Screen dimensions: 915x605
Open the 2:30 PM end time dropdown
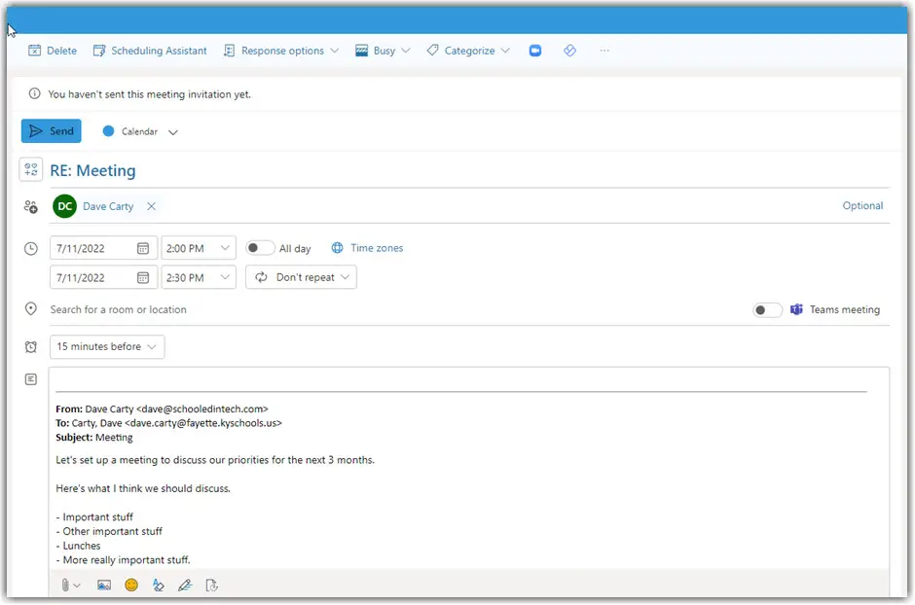[x=199, y=277]
